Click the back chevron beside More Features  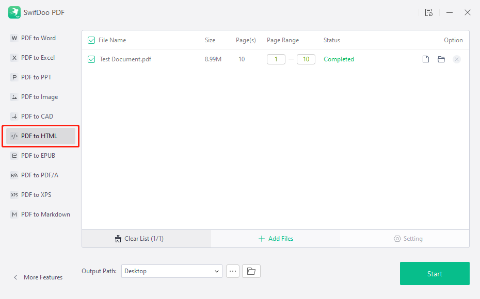15,277
